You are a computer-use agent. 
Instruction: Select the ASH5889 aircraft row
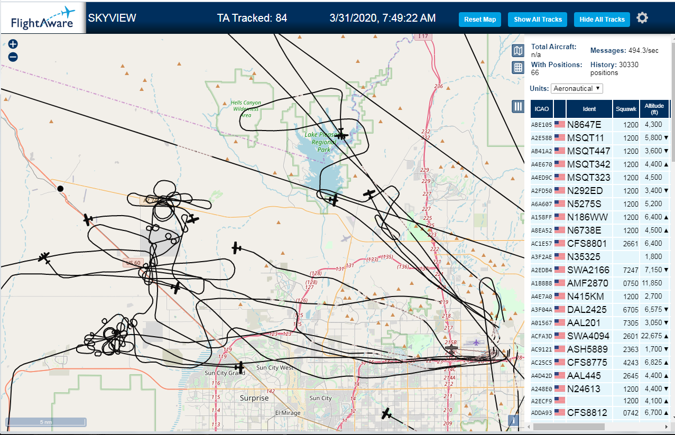[x=600, y=349]
